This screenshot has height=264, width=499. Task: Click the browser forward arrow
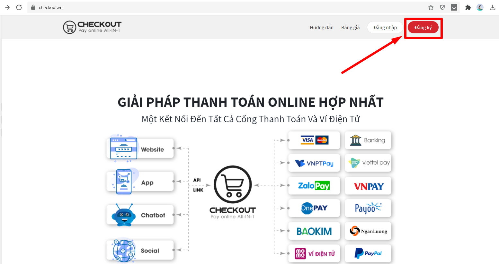click(x=7, y=7)
